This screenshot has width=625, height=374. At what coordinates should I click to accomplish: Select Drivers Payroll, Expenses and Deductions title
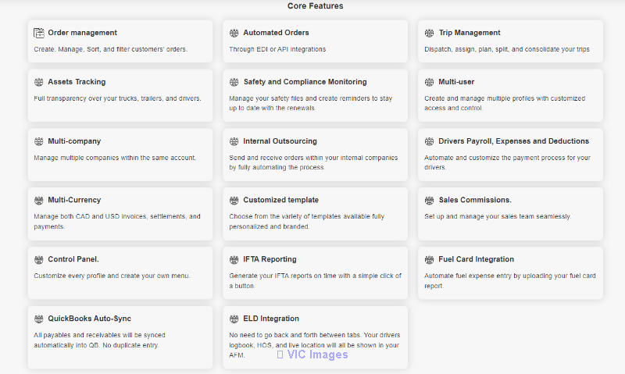click(x=513, y=141)
